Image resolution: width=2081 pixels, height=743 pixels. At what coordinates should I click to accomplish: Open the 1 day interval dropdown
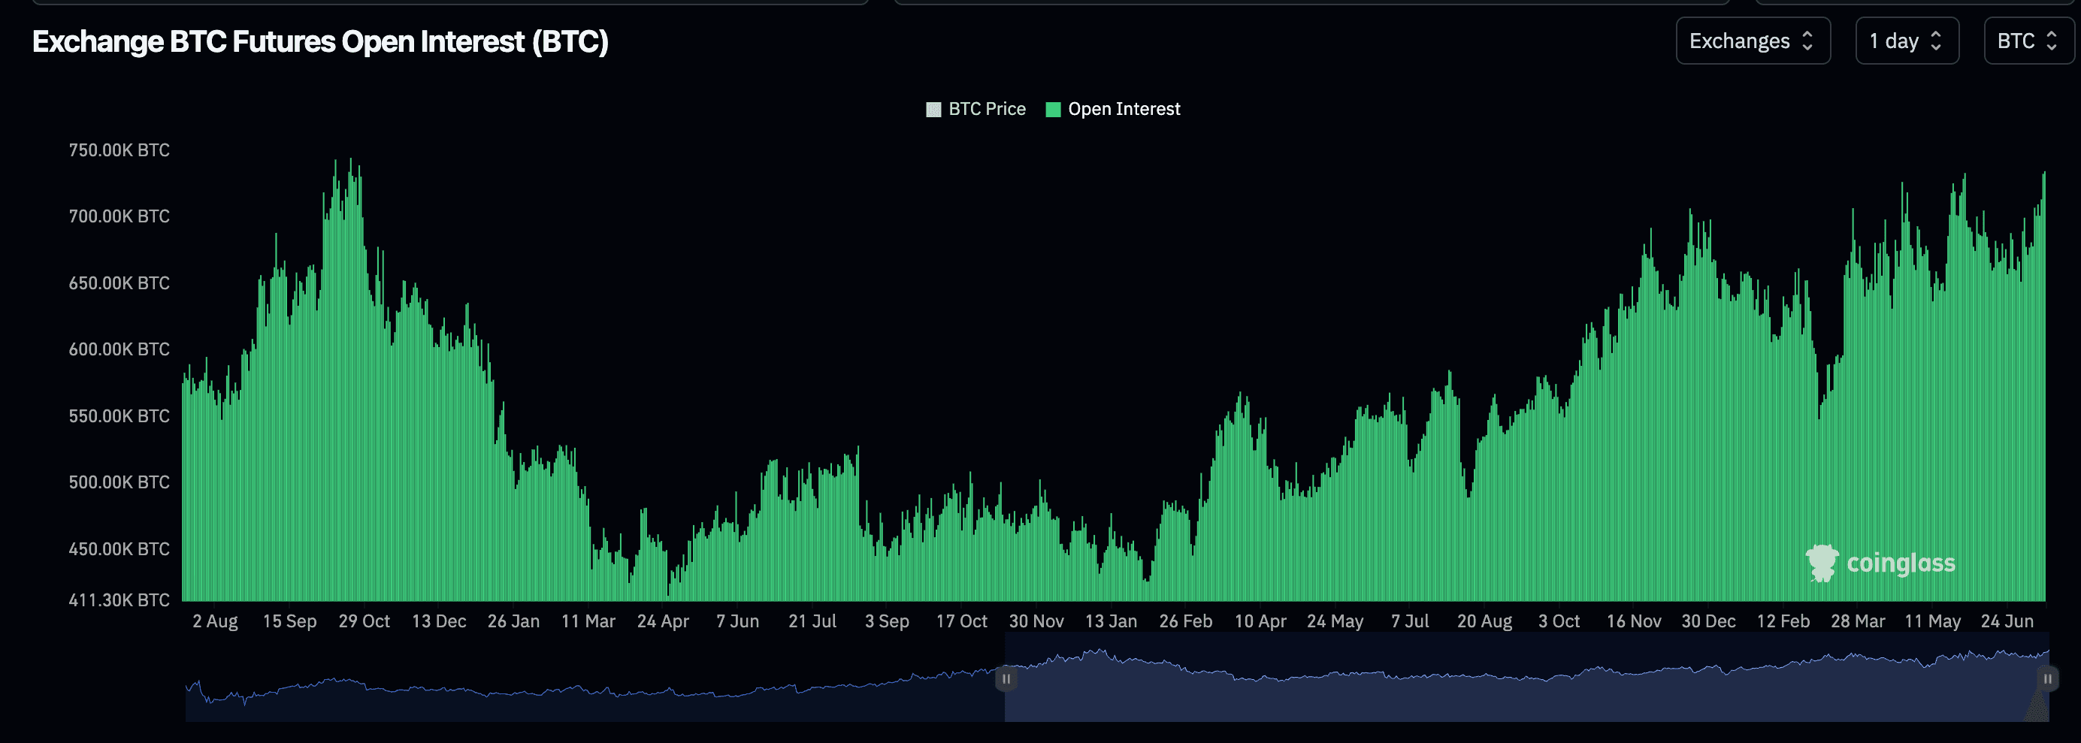(x=1906, y=41)
